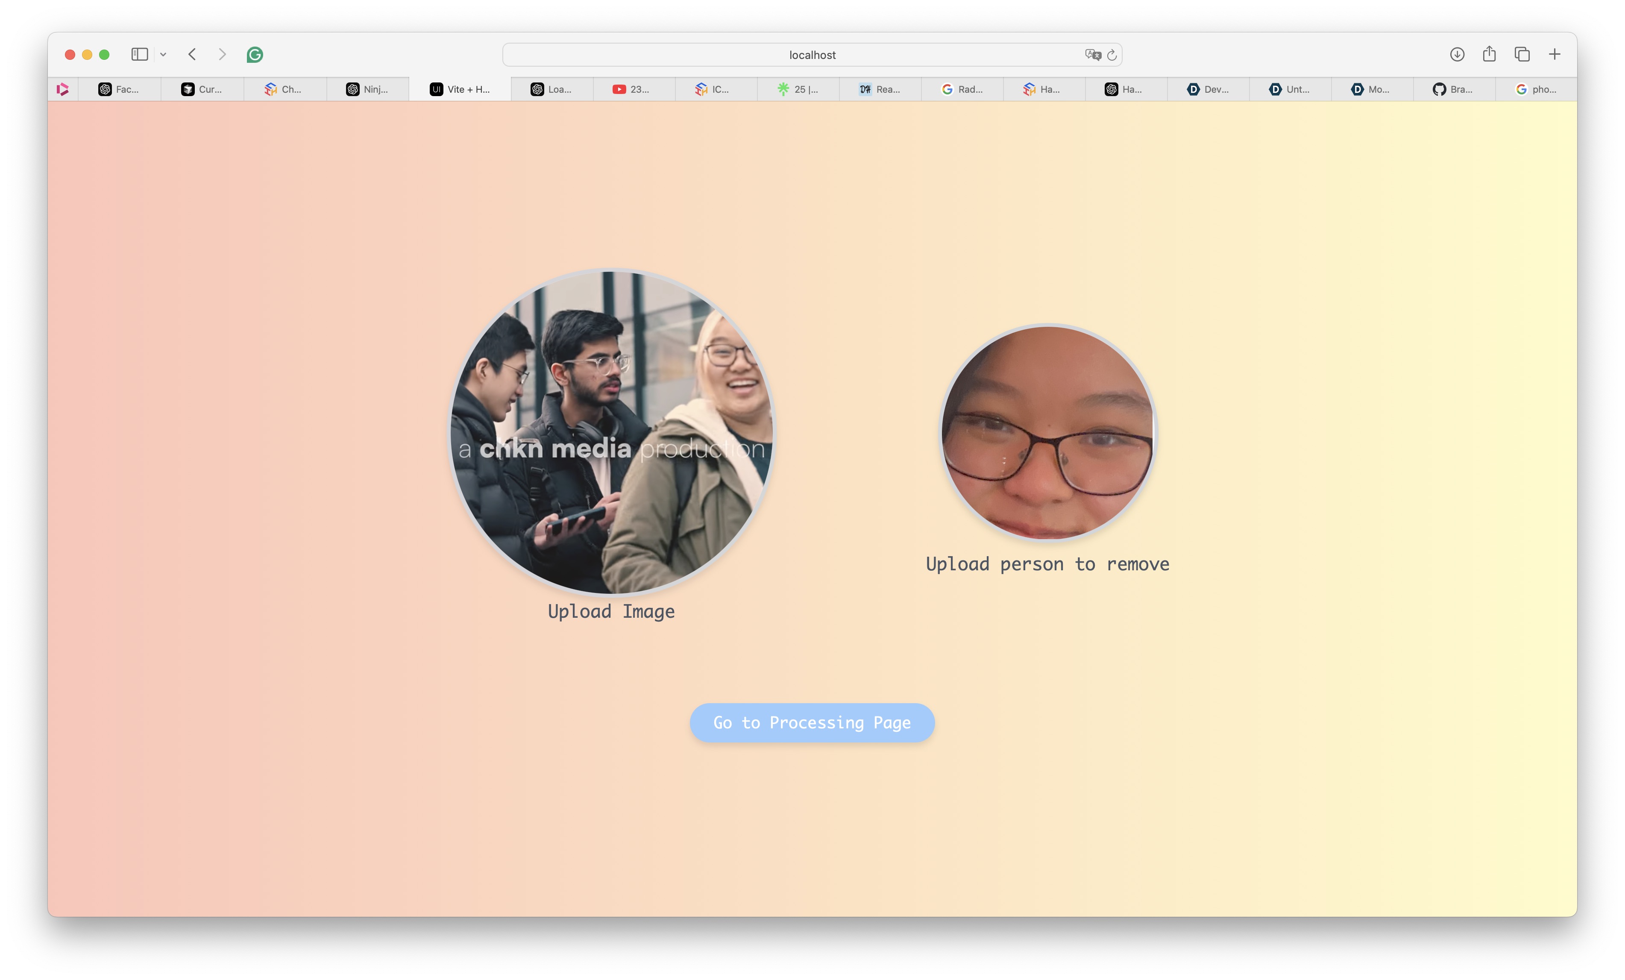The width and height of the screenshot is (1625, 980).
Task: Go back with the back arrow
Action: (192, 55)
